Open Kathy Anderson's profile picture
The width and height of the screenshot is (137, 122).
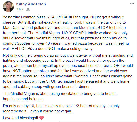coord(8,7)
